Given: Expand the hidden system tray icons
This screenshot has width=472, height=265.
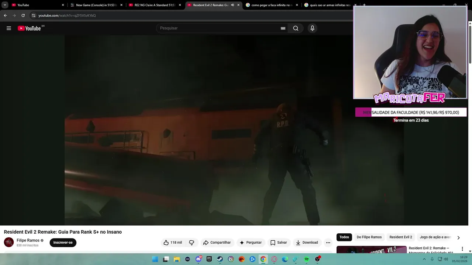Looking at the screenshot, I should (x=424, y=259).
